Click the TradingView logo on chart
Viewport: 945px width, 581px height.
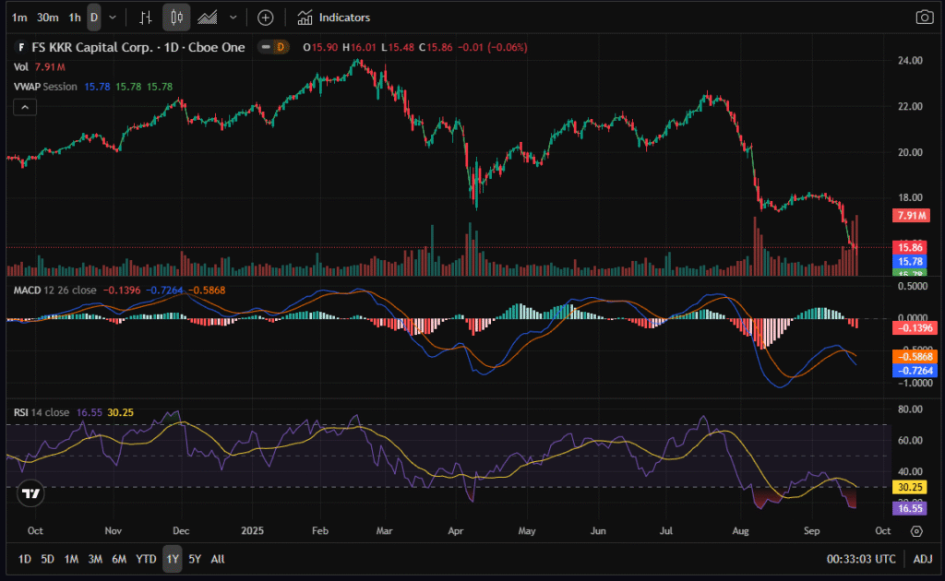point(31,493)
